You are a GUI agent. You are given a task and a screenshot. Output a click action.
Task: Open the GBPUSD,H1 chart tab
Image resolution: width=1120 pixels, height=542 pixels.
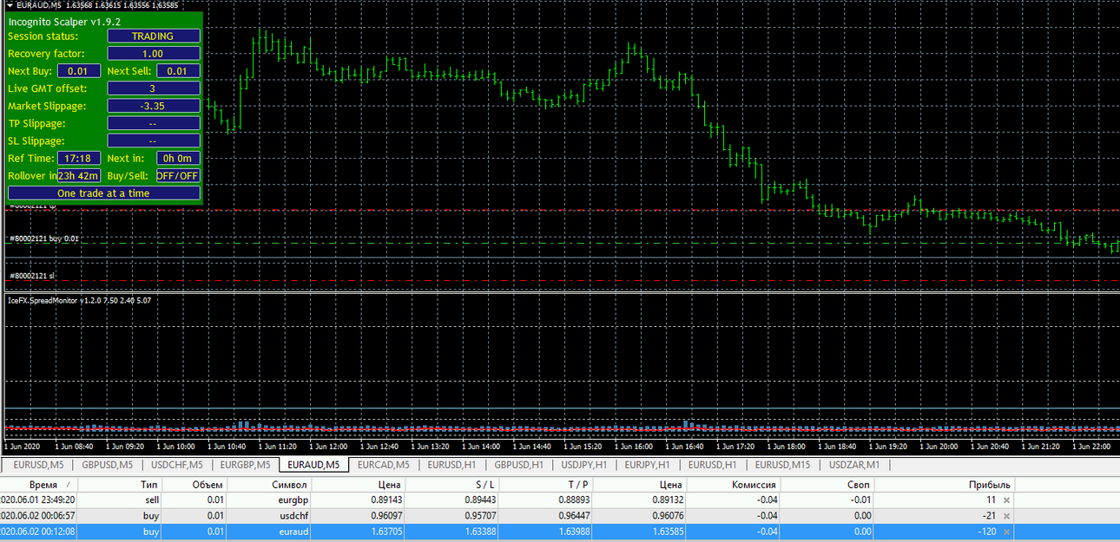point(517,465)
